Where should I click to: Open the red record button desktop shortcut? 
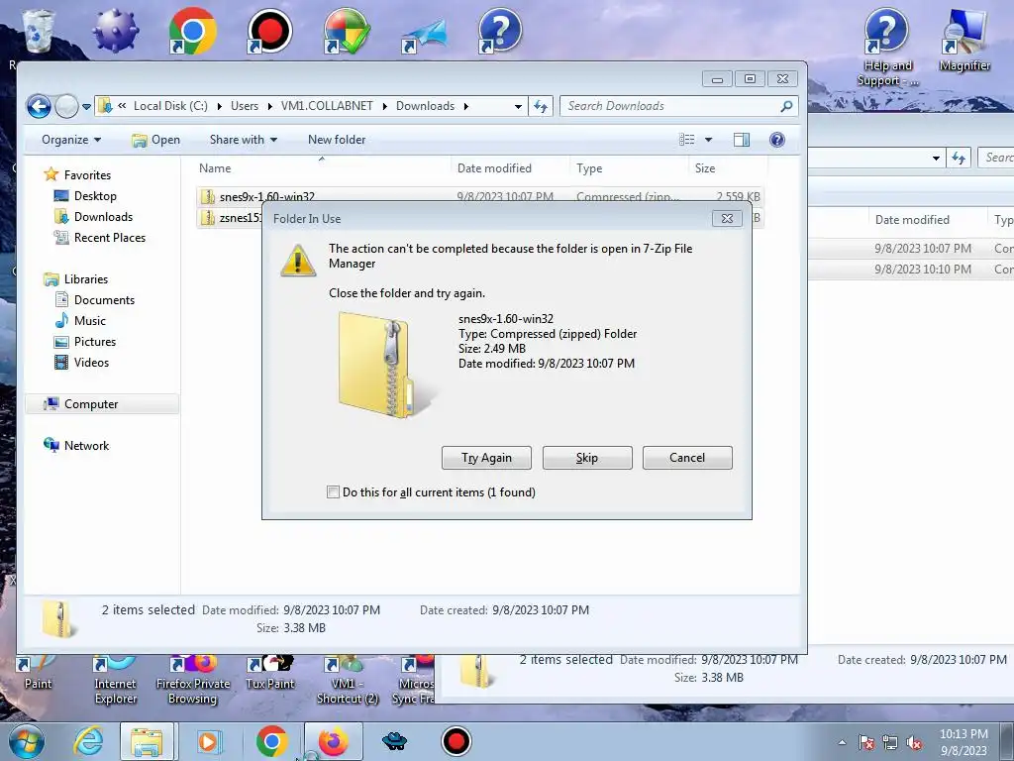tap(269, 31)
